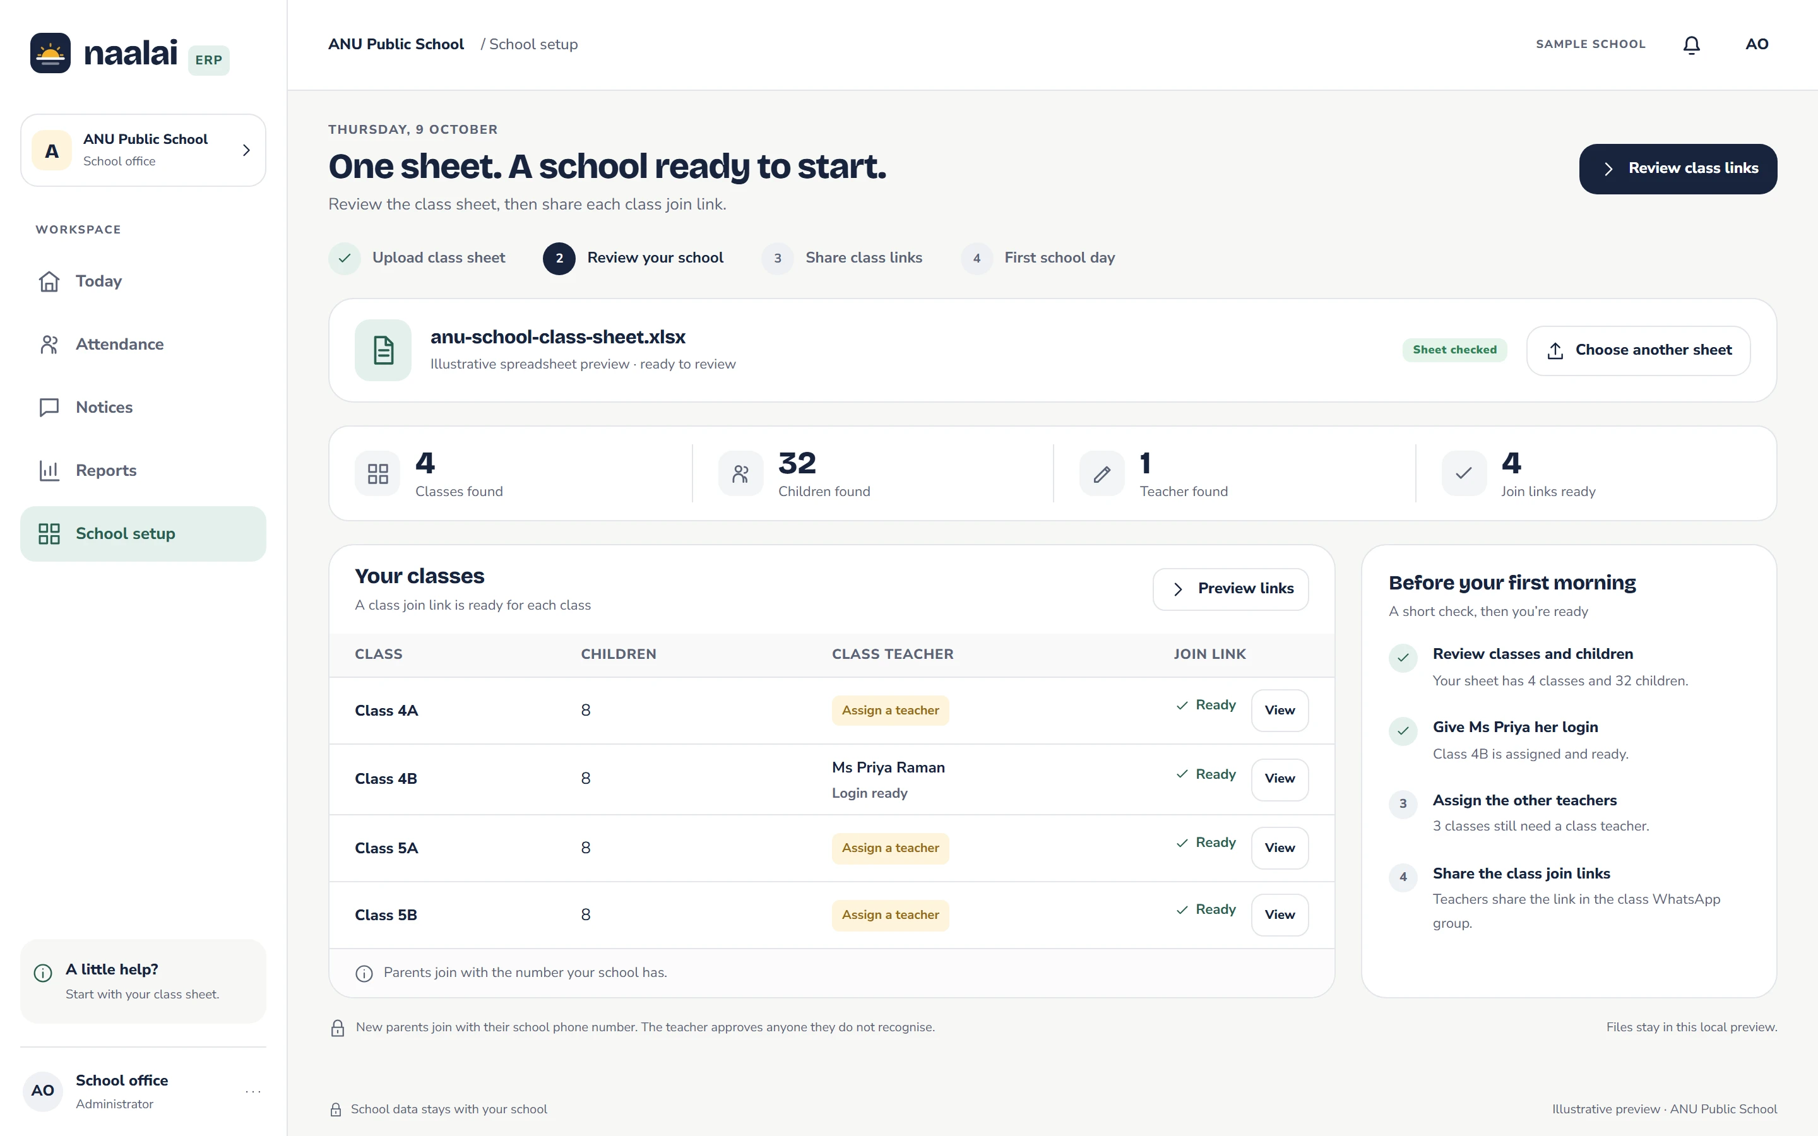View the join link for Class 4A
The height and width of the screenshot is (1136, 1818).
(x=1280, y=711)
